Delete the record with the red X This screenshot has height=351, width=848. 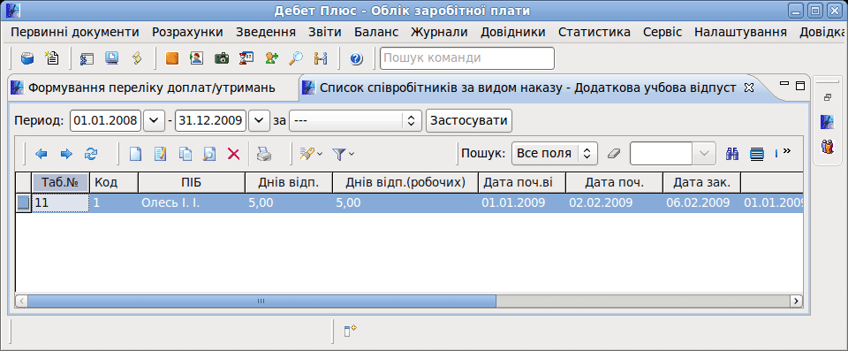(x=233, y=154)
